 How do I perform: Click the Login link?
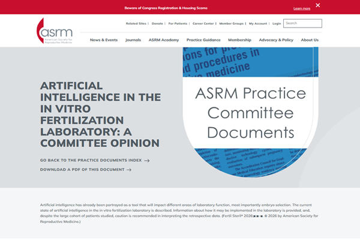point(277,23)
